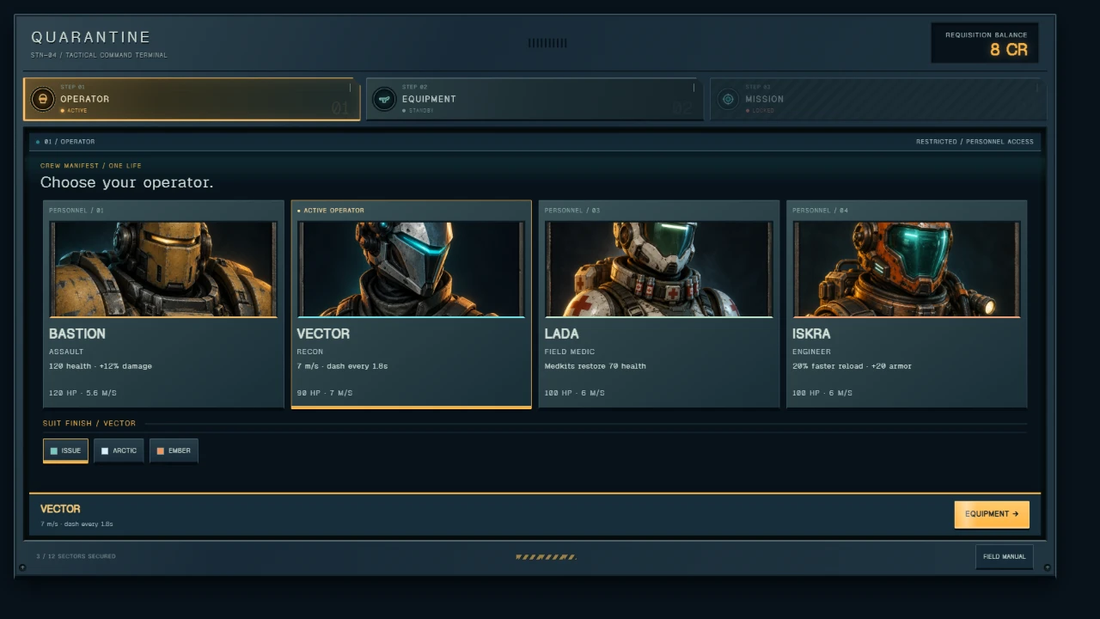Click the VECTOR name in the bottom summary bar

60,509
